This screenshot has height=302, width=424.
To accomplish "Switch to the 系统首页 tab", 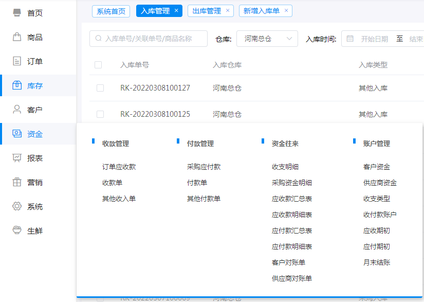I will tap(111, 11).
